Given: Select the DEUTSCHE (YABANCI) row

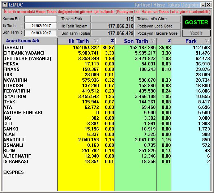Looking at the screenshot, I should pos(27,59).
